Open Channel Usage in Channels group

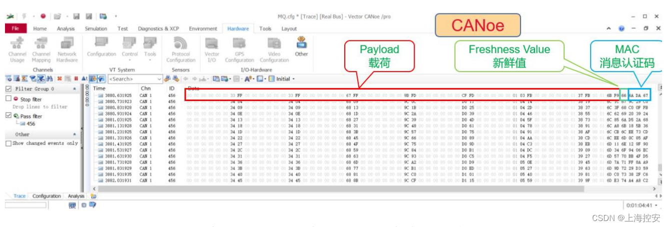click(x=17, y=49)
